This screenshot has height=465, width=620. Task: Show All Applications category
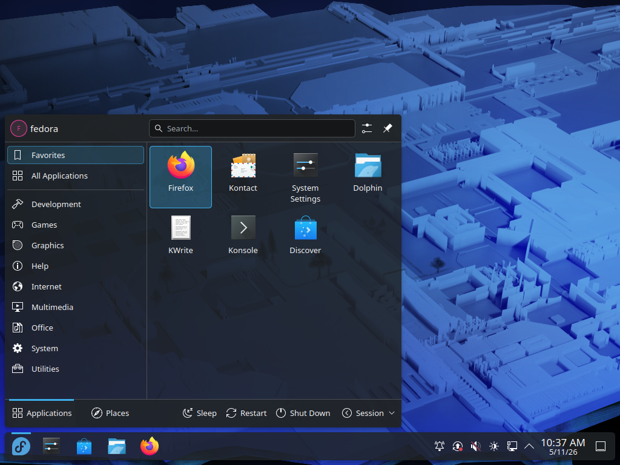point(76,176)
